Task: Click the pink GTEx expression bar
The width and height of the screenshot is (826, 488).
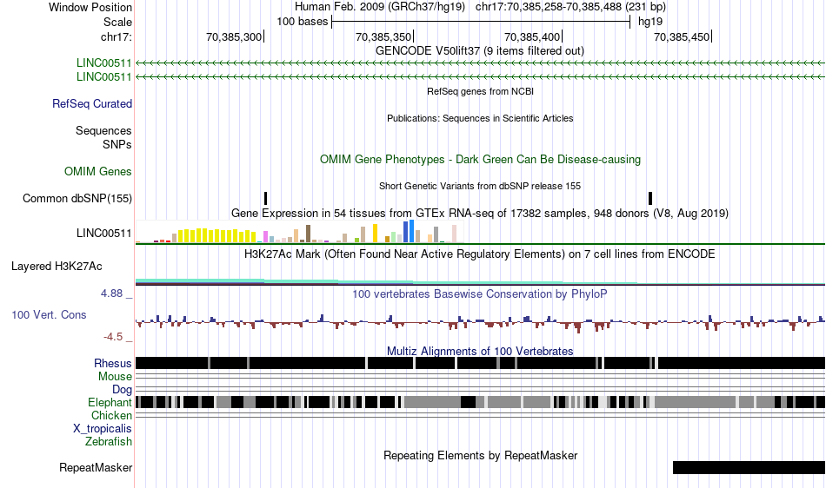Action: point(265,237)
